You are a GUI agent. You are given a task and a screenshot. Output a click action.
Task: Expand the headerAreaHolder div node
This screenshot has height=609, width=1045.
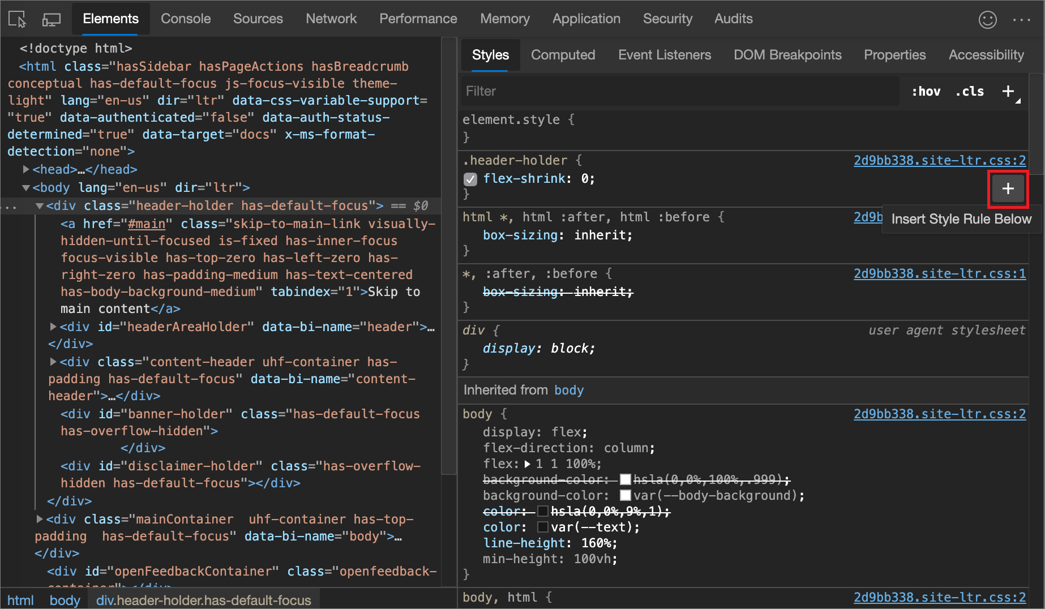tap(53, 327)
